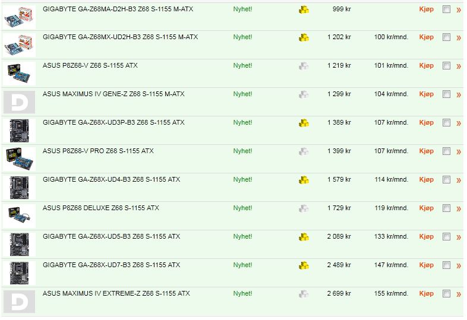Open product title ASUS MAXIMUS IV EXTREME-Z Z68
Image resolution: width=467 pixels, height=320 pixels.
point(116,293)
